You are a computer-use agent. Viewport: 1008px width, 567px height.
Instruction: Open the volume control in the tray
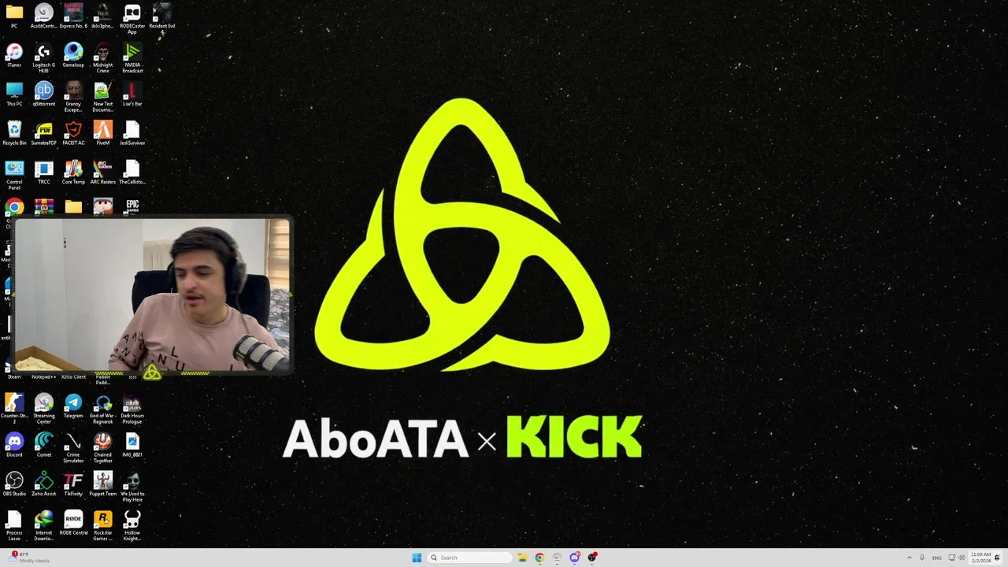pyautogui.click(x=962, y=558)
